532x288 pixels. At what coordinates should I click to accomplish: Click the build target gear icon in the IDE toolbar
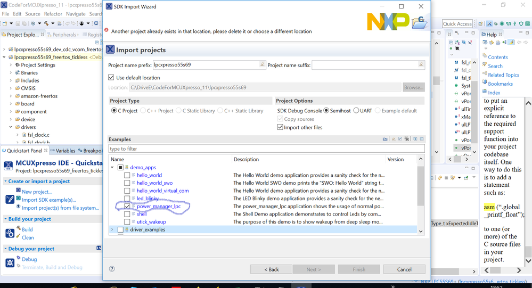pos(33,23)
